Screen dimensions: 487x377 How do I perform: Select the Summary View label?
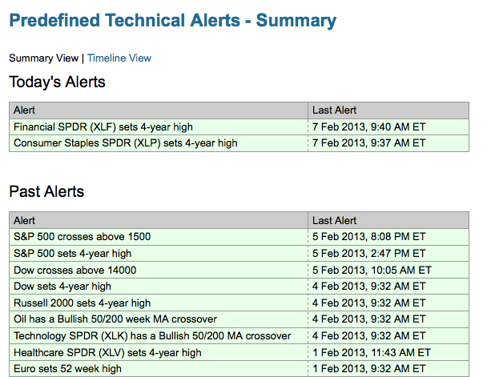point(43,58)
